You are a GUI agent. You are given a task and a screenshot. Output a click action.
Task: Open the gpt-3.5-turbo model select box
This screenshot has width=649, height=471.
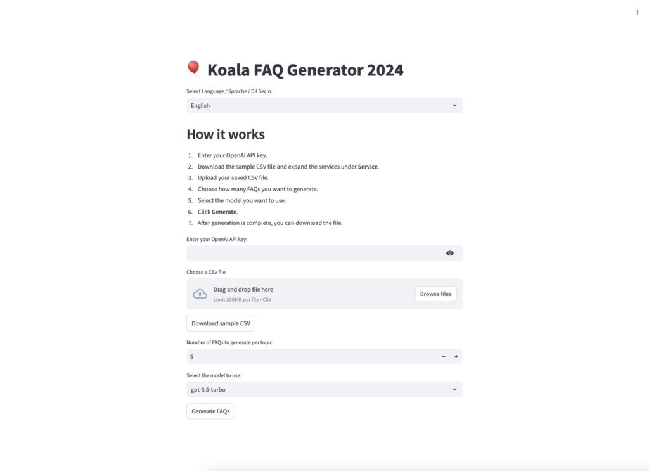324,389
